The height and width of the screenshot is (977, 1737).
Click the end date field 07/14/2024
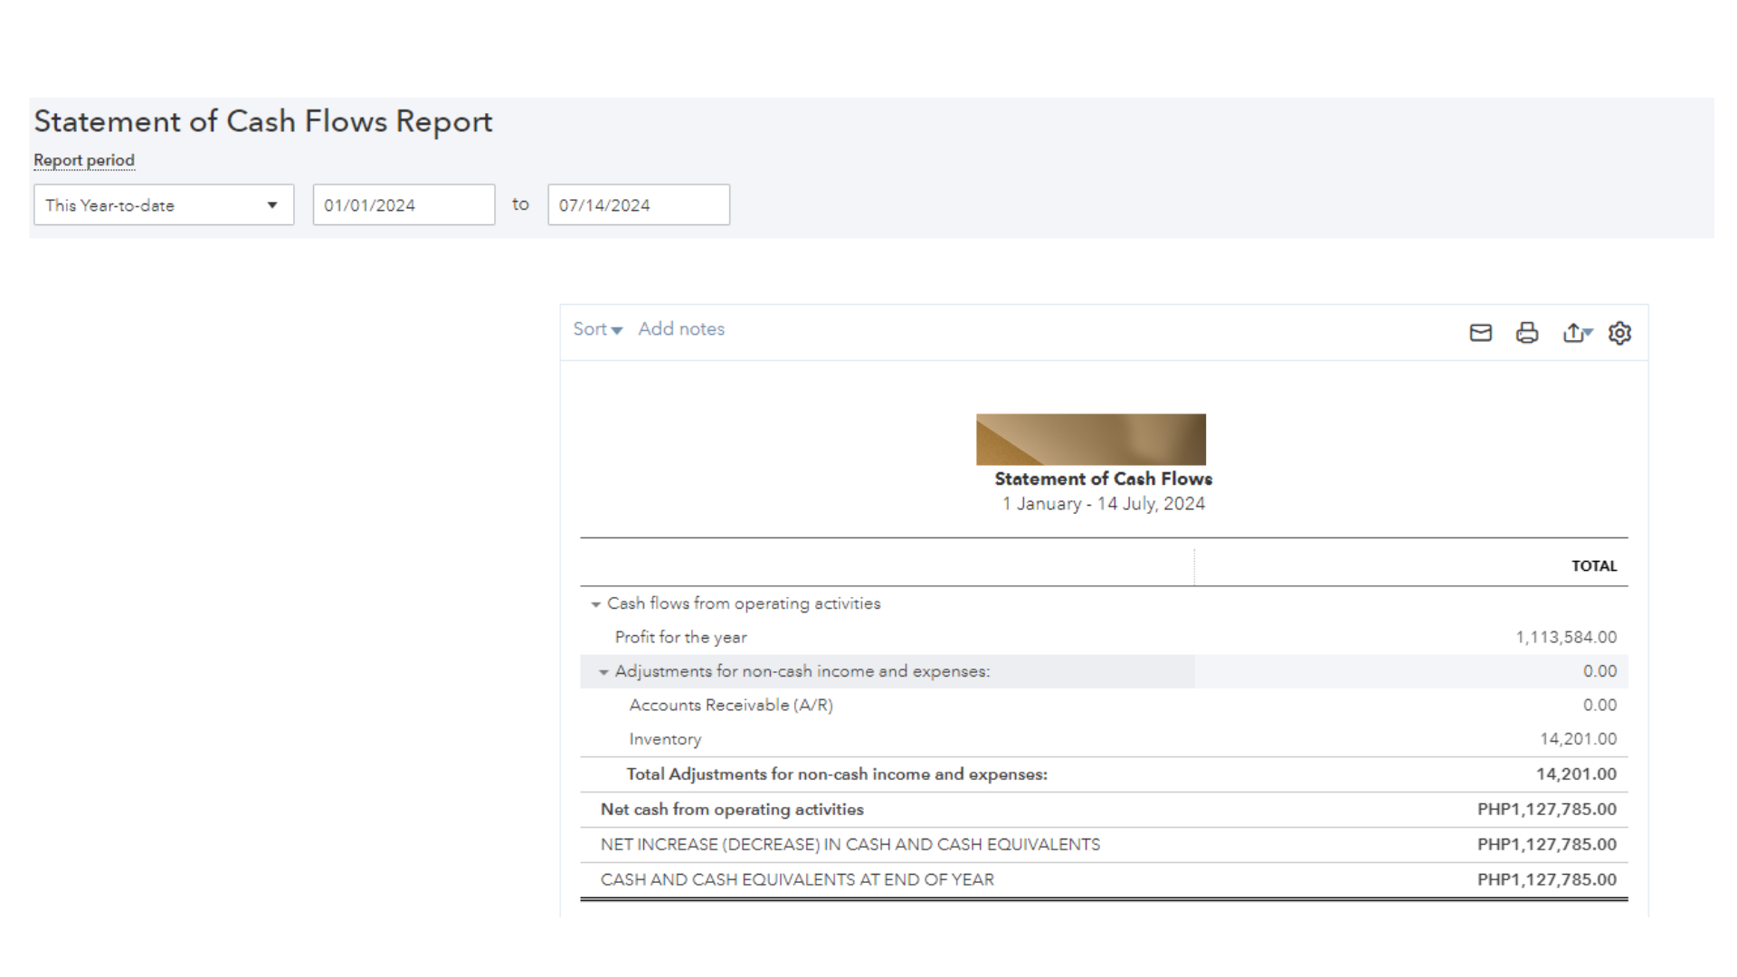click(638, 205)
